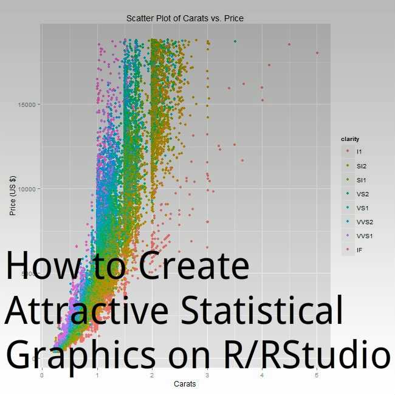Click the 5 tick on the Carats axis
This screenshot has width=395, height=395.
tap(317, 376)
